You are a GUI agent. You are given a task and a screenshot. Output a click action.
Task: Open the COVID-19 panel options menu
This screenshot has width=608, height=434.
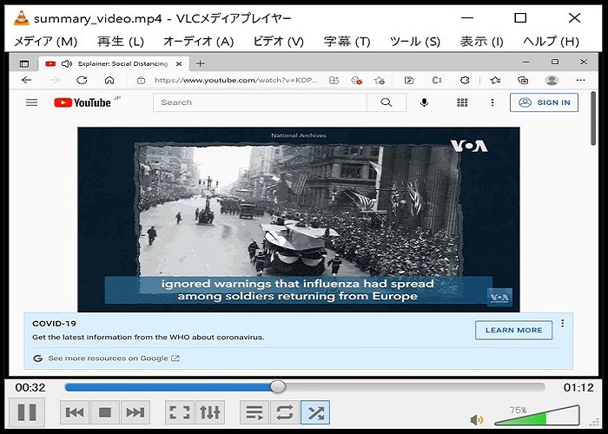point(563,323)
